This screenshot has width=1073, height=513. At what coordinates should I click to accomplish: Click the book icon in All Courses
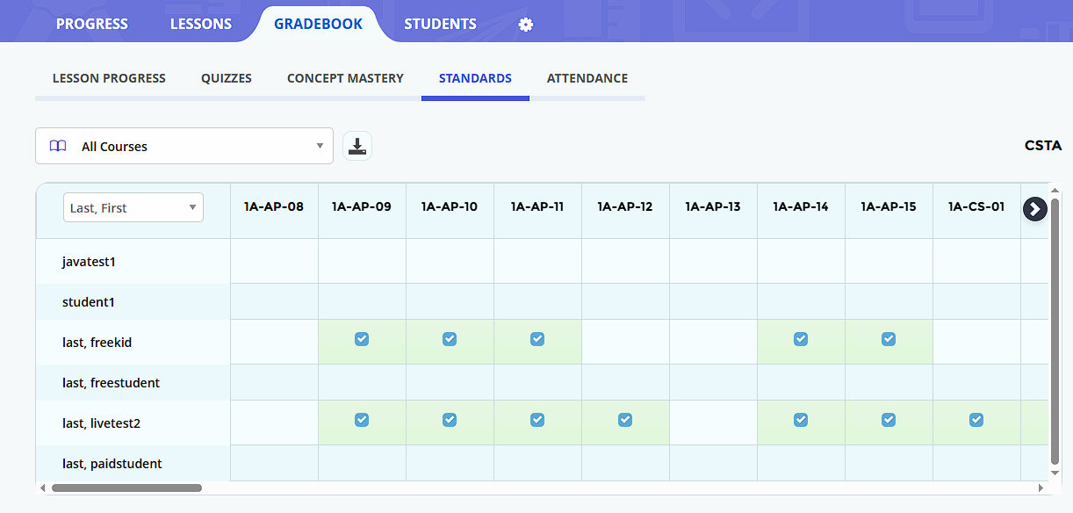(58, 146)
